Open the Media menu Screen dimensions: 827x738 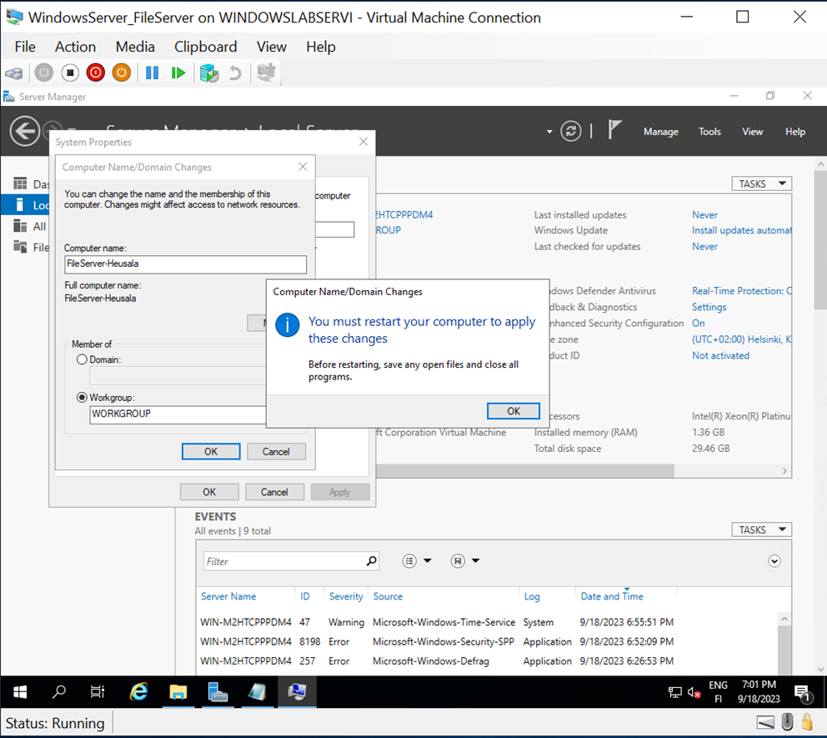click(x=134, y=47)
